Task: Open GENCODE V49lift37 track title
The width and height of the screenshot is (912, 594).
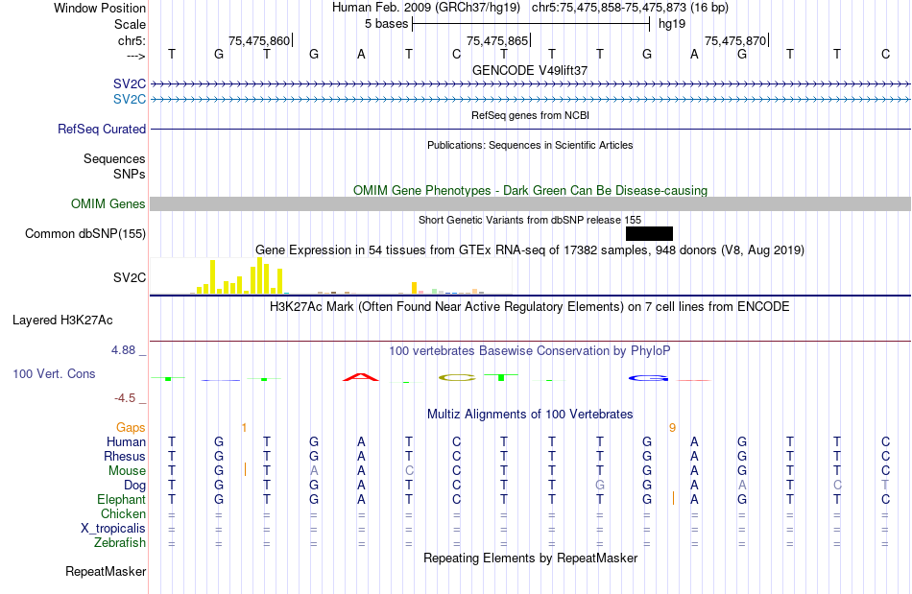Action: click(530, 70)
